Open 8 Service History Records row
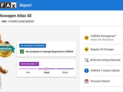Screen dimensions: 123x92 coord(103,60)
